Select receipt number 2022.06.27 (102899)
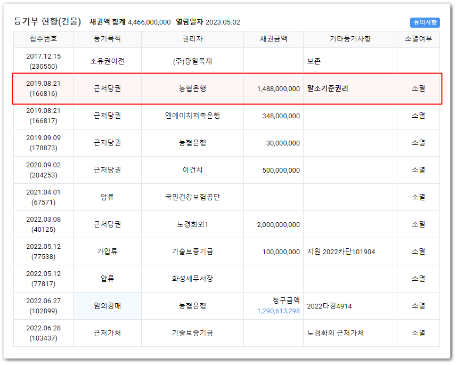The height and width of the screenshot is (365, 457). point(44,306)
